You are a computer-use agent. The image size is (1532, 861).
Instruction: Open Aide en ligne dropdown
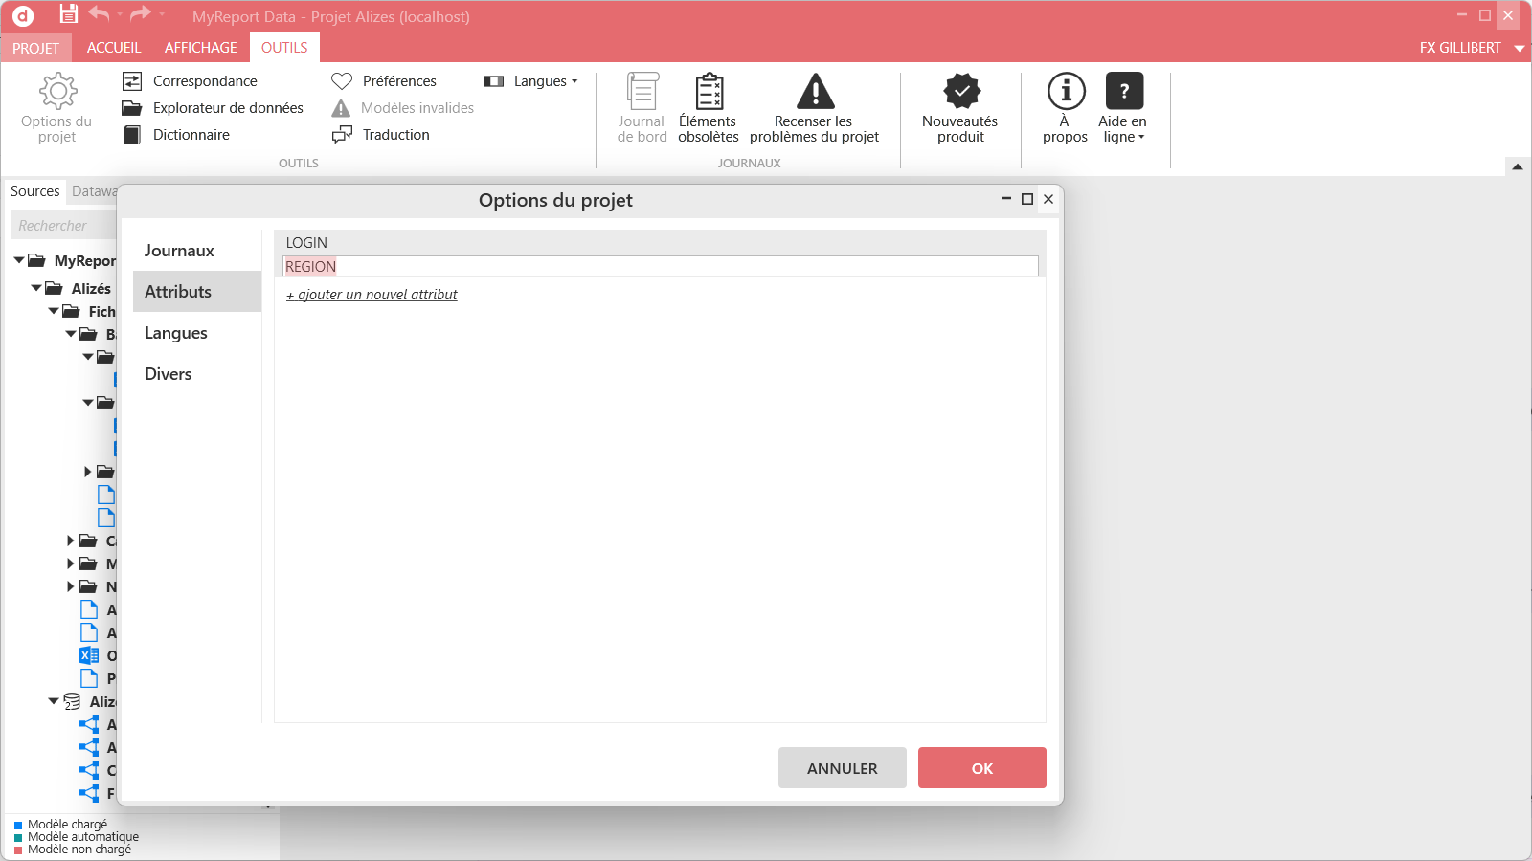(1123, 108)
